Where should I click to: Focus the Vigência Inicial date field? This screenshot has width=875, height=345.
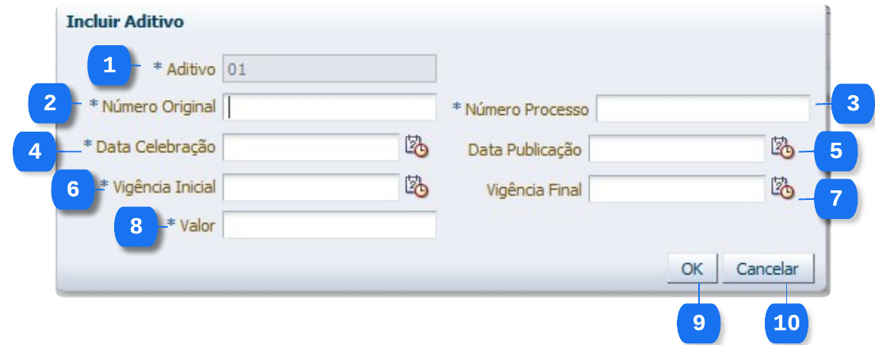pyautogui.click(x=311, y=187)
